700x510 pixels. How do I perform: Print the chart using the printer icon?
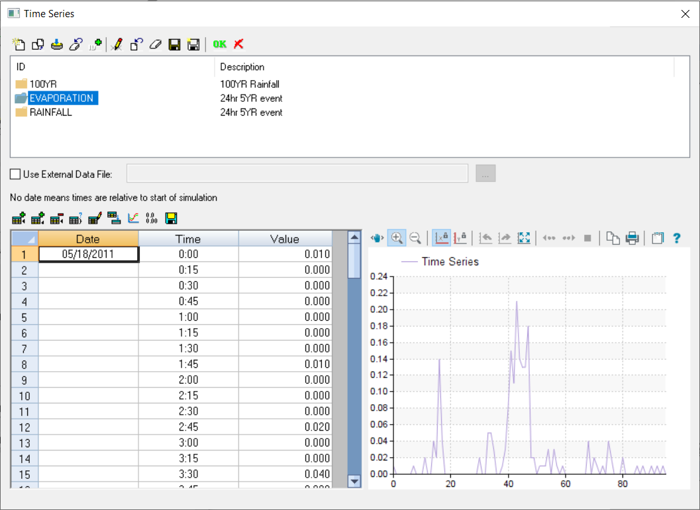tap(632, 237)
